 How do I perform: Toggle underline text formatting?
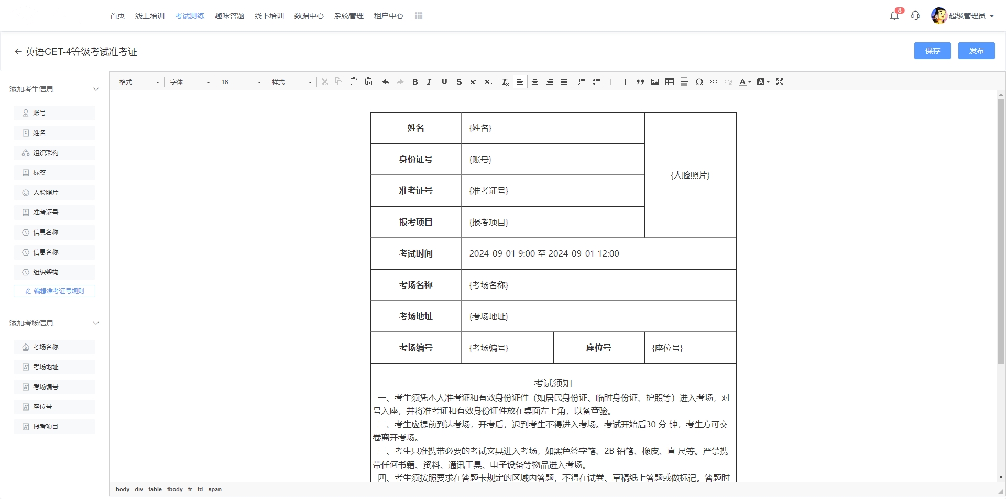(x=444, y=82)
